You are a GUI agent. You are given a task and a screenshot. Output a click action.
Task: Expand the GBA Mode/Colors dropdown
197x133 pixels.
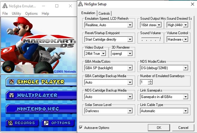pyautogui.click(x=108, y=68)
